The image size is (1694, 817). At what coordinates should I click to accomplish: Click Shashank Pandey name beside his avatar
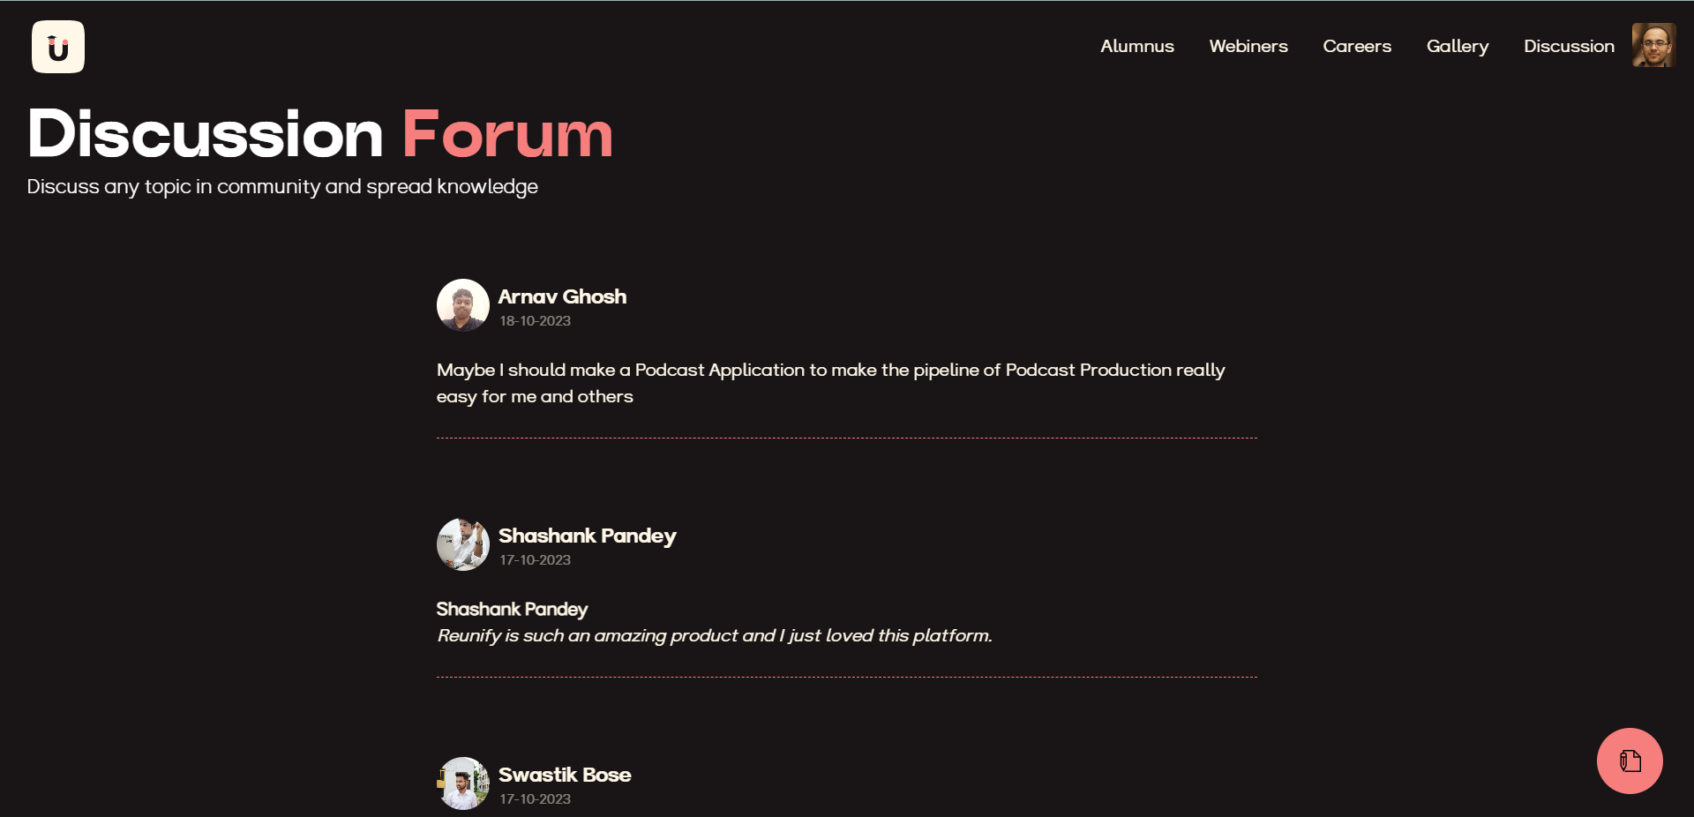(x=587, y=536)
